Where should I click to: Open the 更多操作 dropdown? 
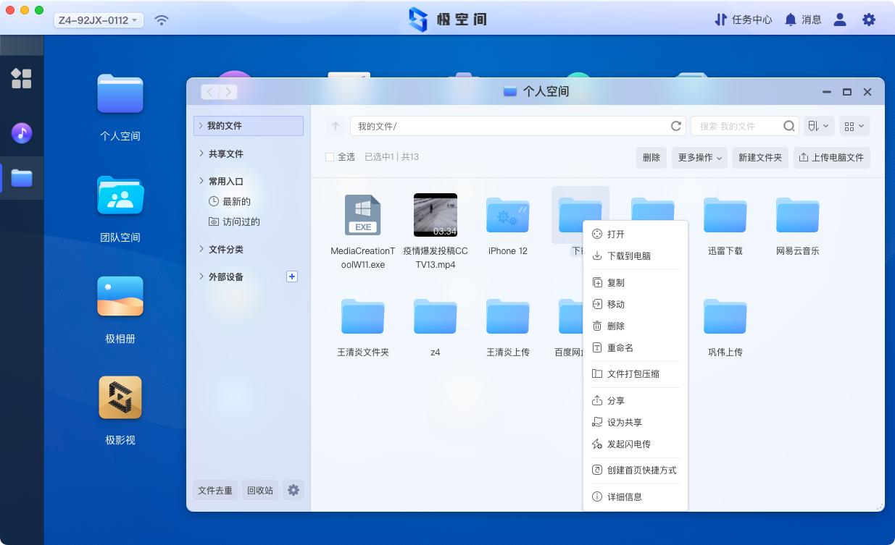(700, 158)
